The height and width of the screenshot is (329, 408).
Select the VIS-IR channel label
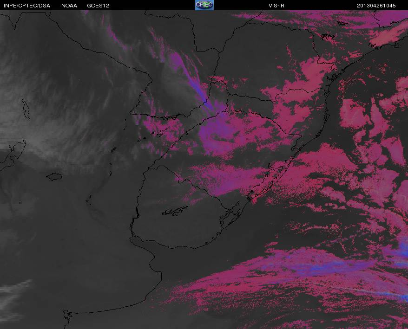point(276,6)
